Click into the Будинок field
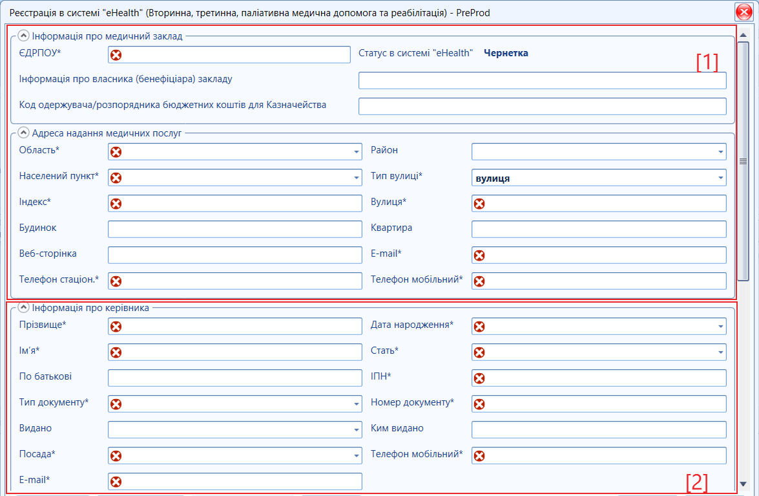The width and height of the screenshot is (759, 496). [234, 229]
